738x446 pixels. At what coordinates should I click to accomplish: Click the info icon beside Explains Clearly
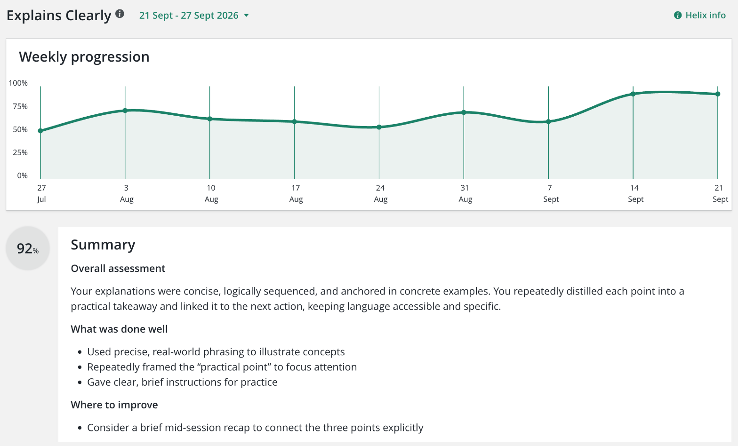point(120,14)
